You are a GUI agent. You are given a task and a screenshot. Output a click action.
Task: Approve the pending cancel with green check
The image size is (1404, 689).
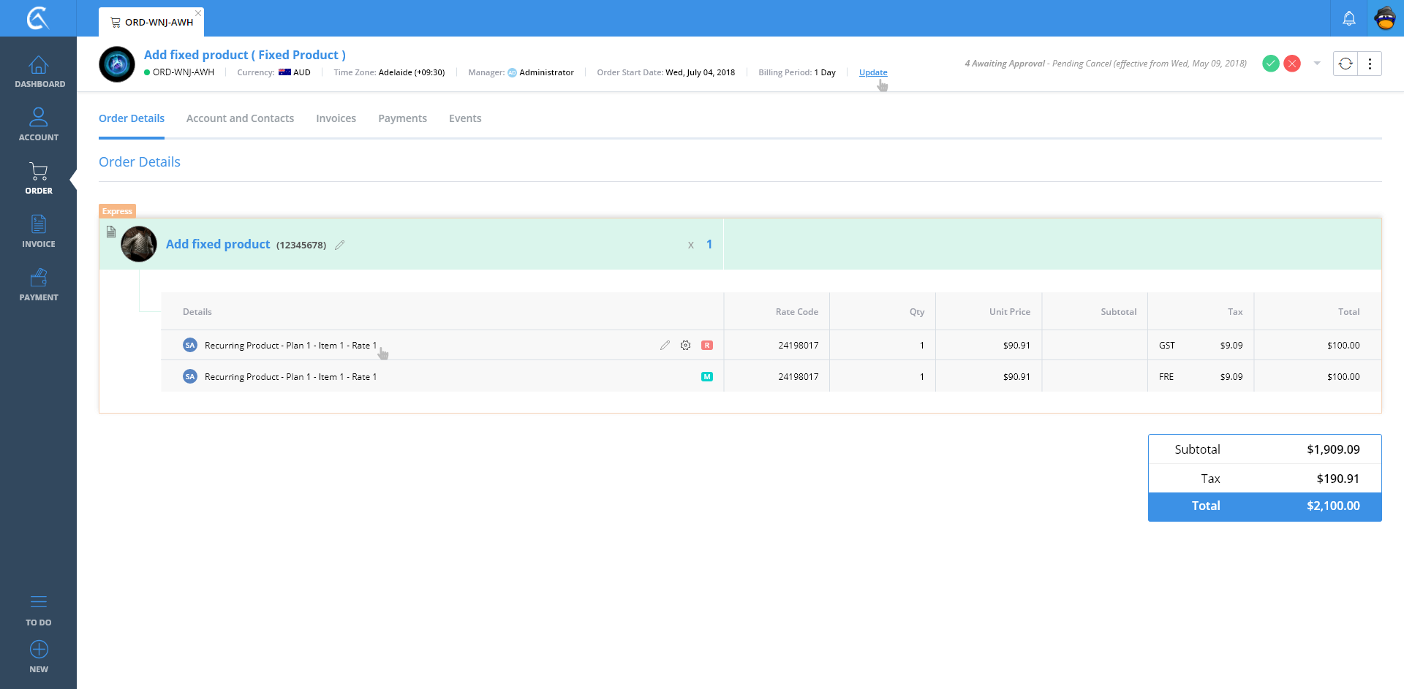(1271, 64)
